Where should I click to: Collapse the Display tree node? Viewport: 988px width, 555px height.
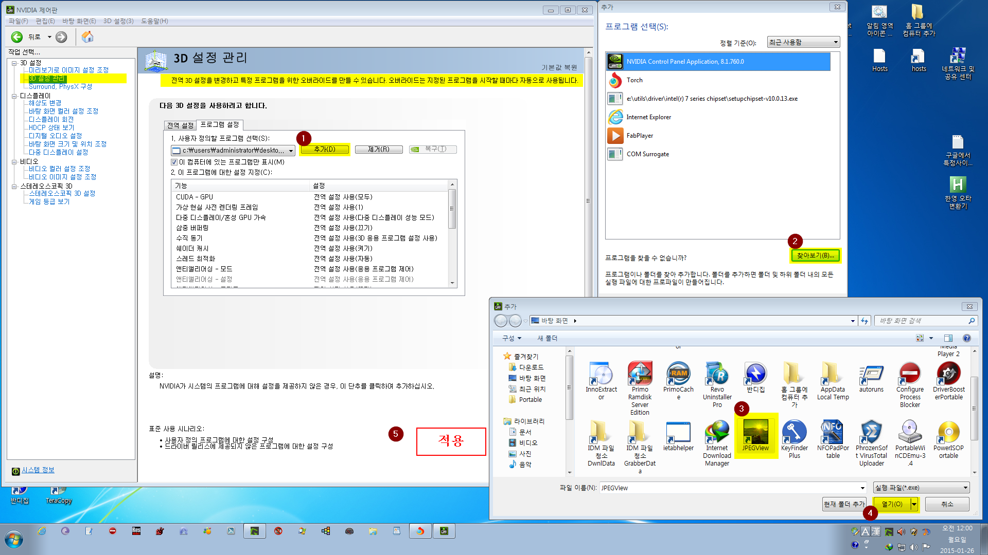click(x=14, y=96)
